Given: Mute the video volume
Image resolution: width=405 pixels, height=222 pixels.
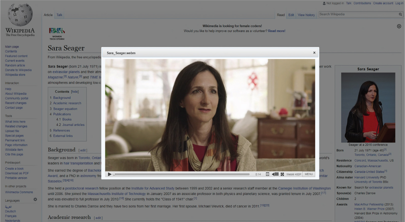Looking at the screenshot, I should [275, 174].
